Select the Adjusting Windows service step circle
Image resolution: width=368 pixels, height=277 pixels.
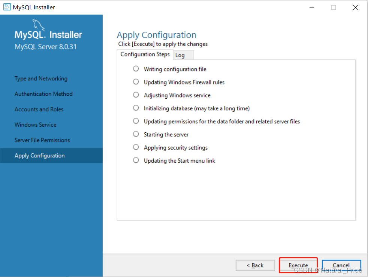tap(136, 95)
